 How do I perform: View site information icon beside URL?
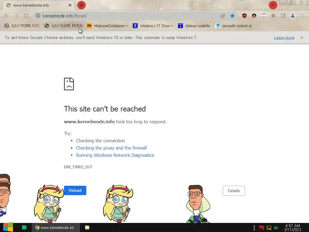38,16
